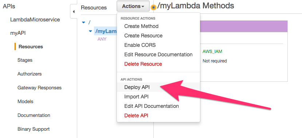Select Delete API menu entry

136,115
